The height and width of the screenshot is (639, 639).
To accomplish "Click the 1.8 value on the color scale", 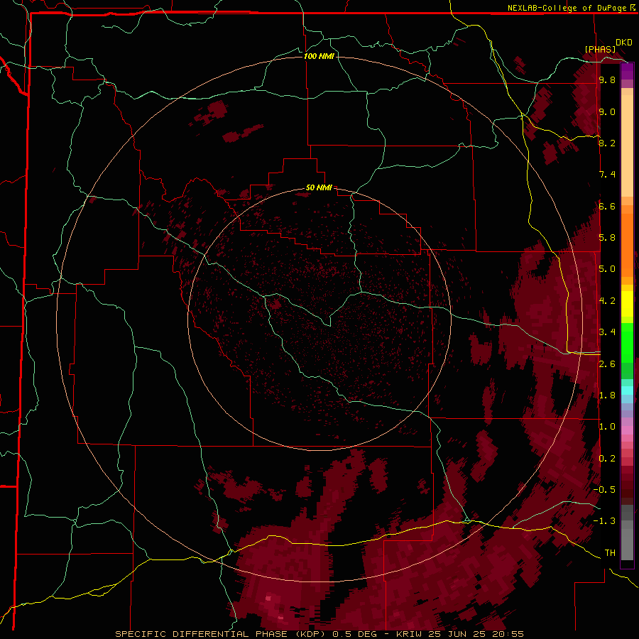I will click(x=607, y=395).
